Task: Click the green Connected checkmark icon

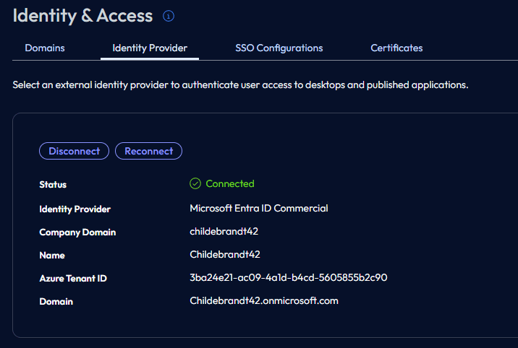Action: pyautogui.click(x=195, y=184)
